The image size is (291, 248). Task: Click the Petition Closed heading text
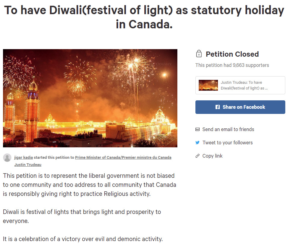232,54
